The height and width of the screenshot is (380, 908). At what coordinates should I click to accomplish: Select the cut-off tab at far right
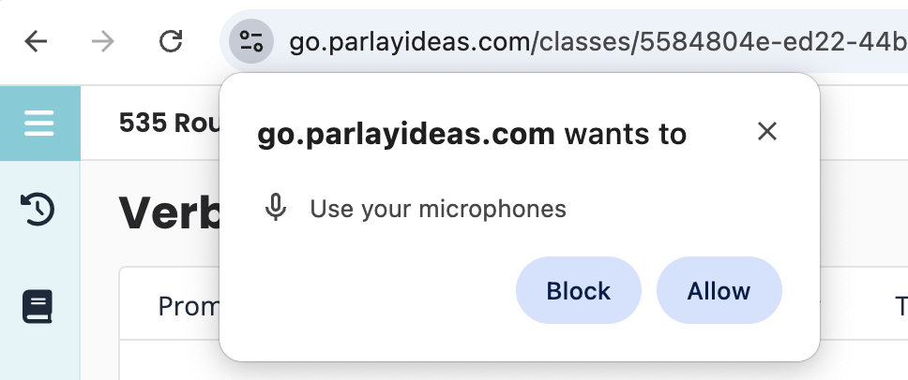point(900,306)
